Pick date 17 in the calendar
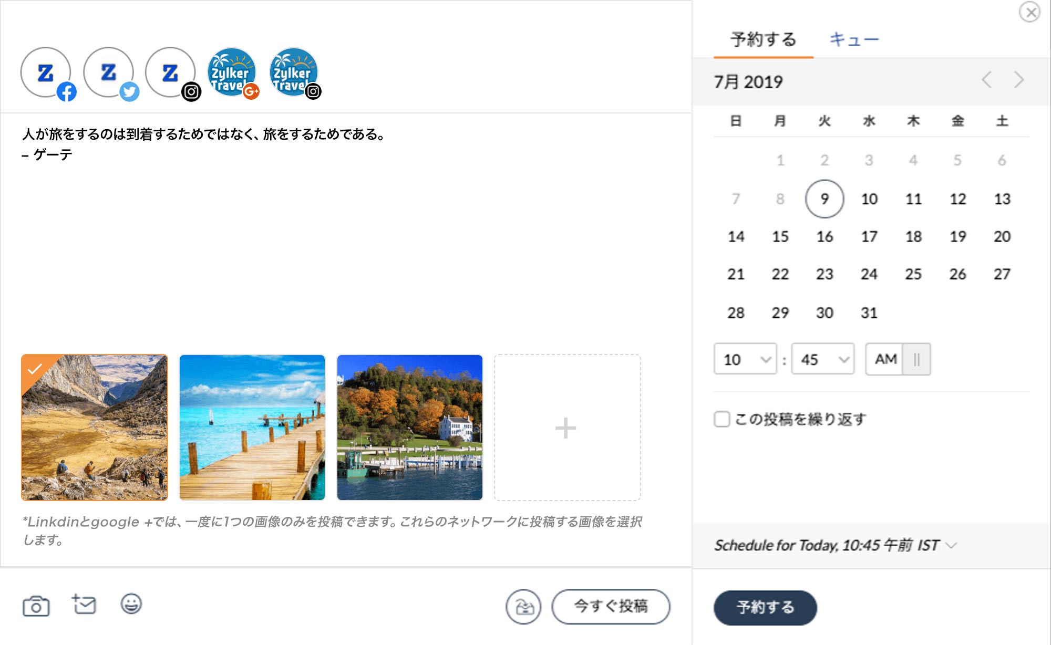Image resolution: width=1051 pixels, height=645 pixels. click(869, 237)
